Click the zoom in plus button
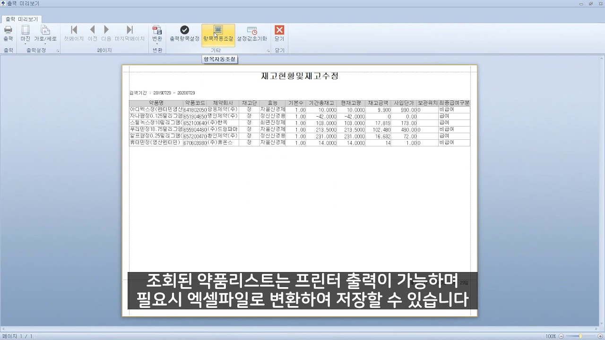The height and width of the screenshot is (340, 605). [x=601, y=336]
